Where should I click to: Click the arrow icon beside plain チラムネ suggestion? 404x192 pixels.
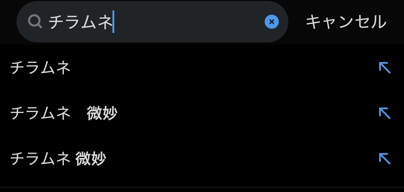point(384,68)
